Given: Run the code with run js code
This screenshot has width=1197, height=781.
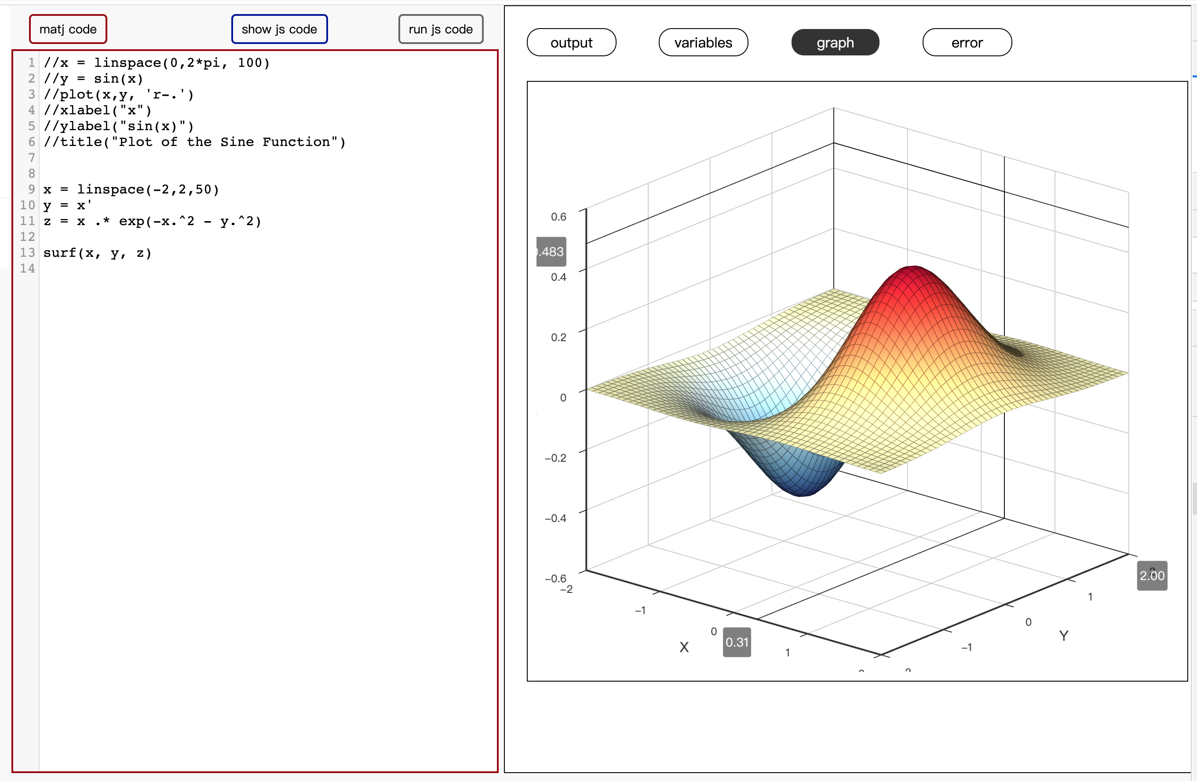Looking at the screenshot, I should tap(440, 29).
